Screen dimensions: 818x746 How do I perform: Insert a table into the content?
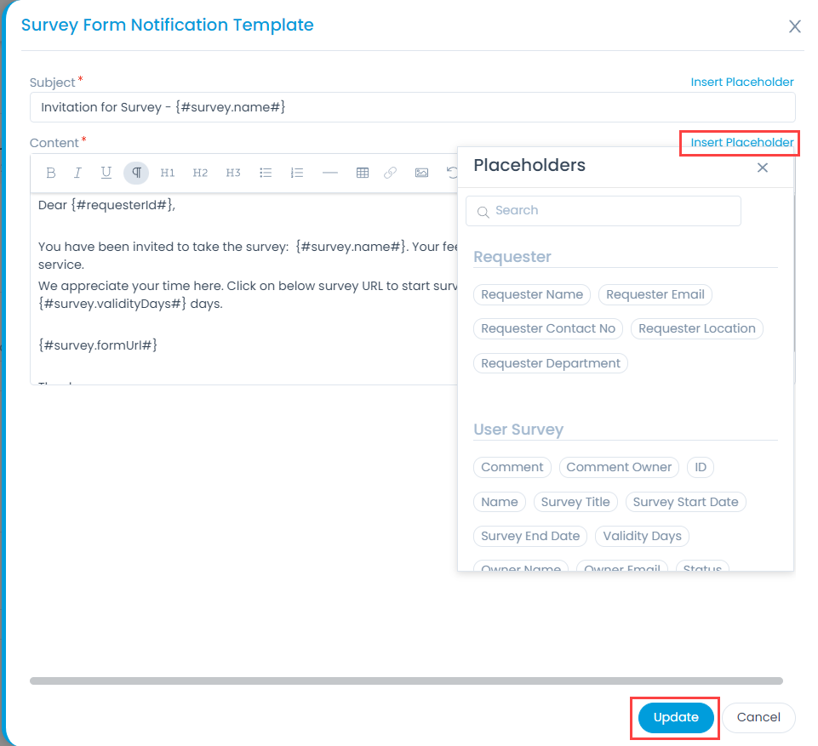pos(362,173)
